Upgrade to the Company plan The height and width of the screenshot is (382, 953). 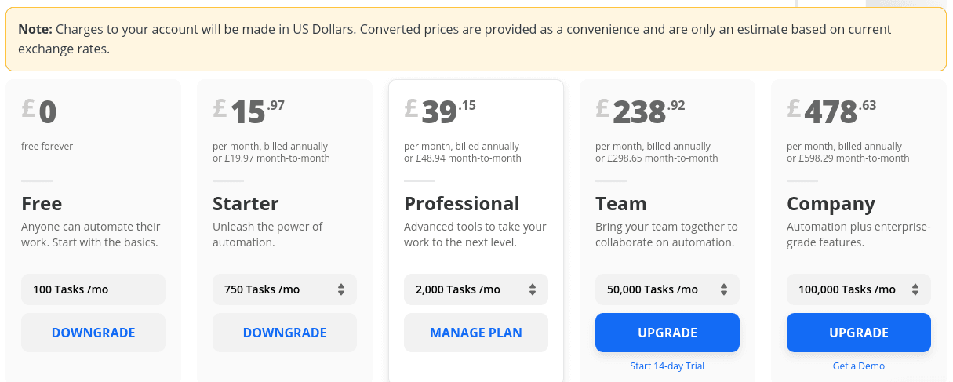click(859, 333)
